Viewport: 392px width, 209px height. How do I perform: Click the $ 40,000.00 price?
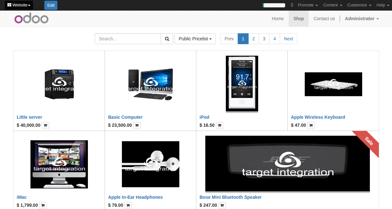coord(29,125)
